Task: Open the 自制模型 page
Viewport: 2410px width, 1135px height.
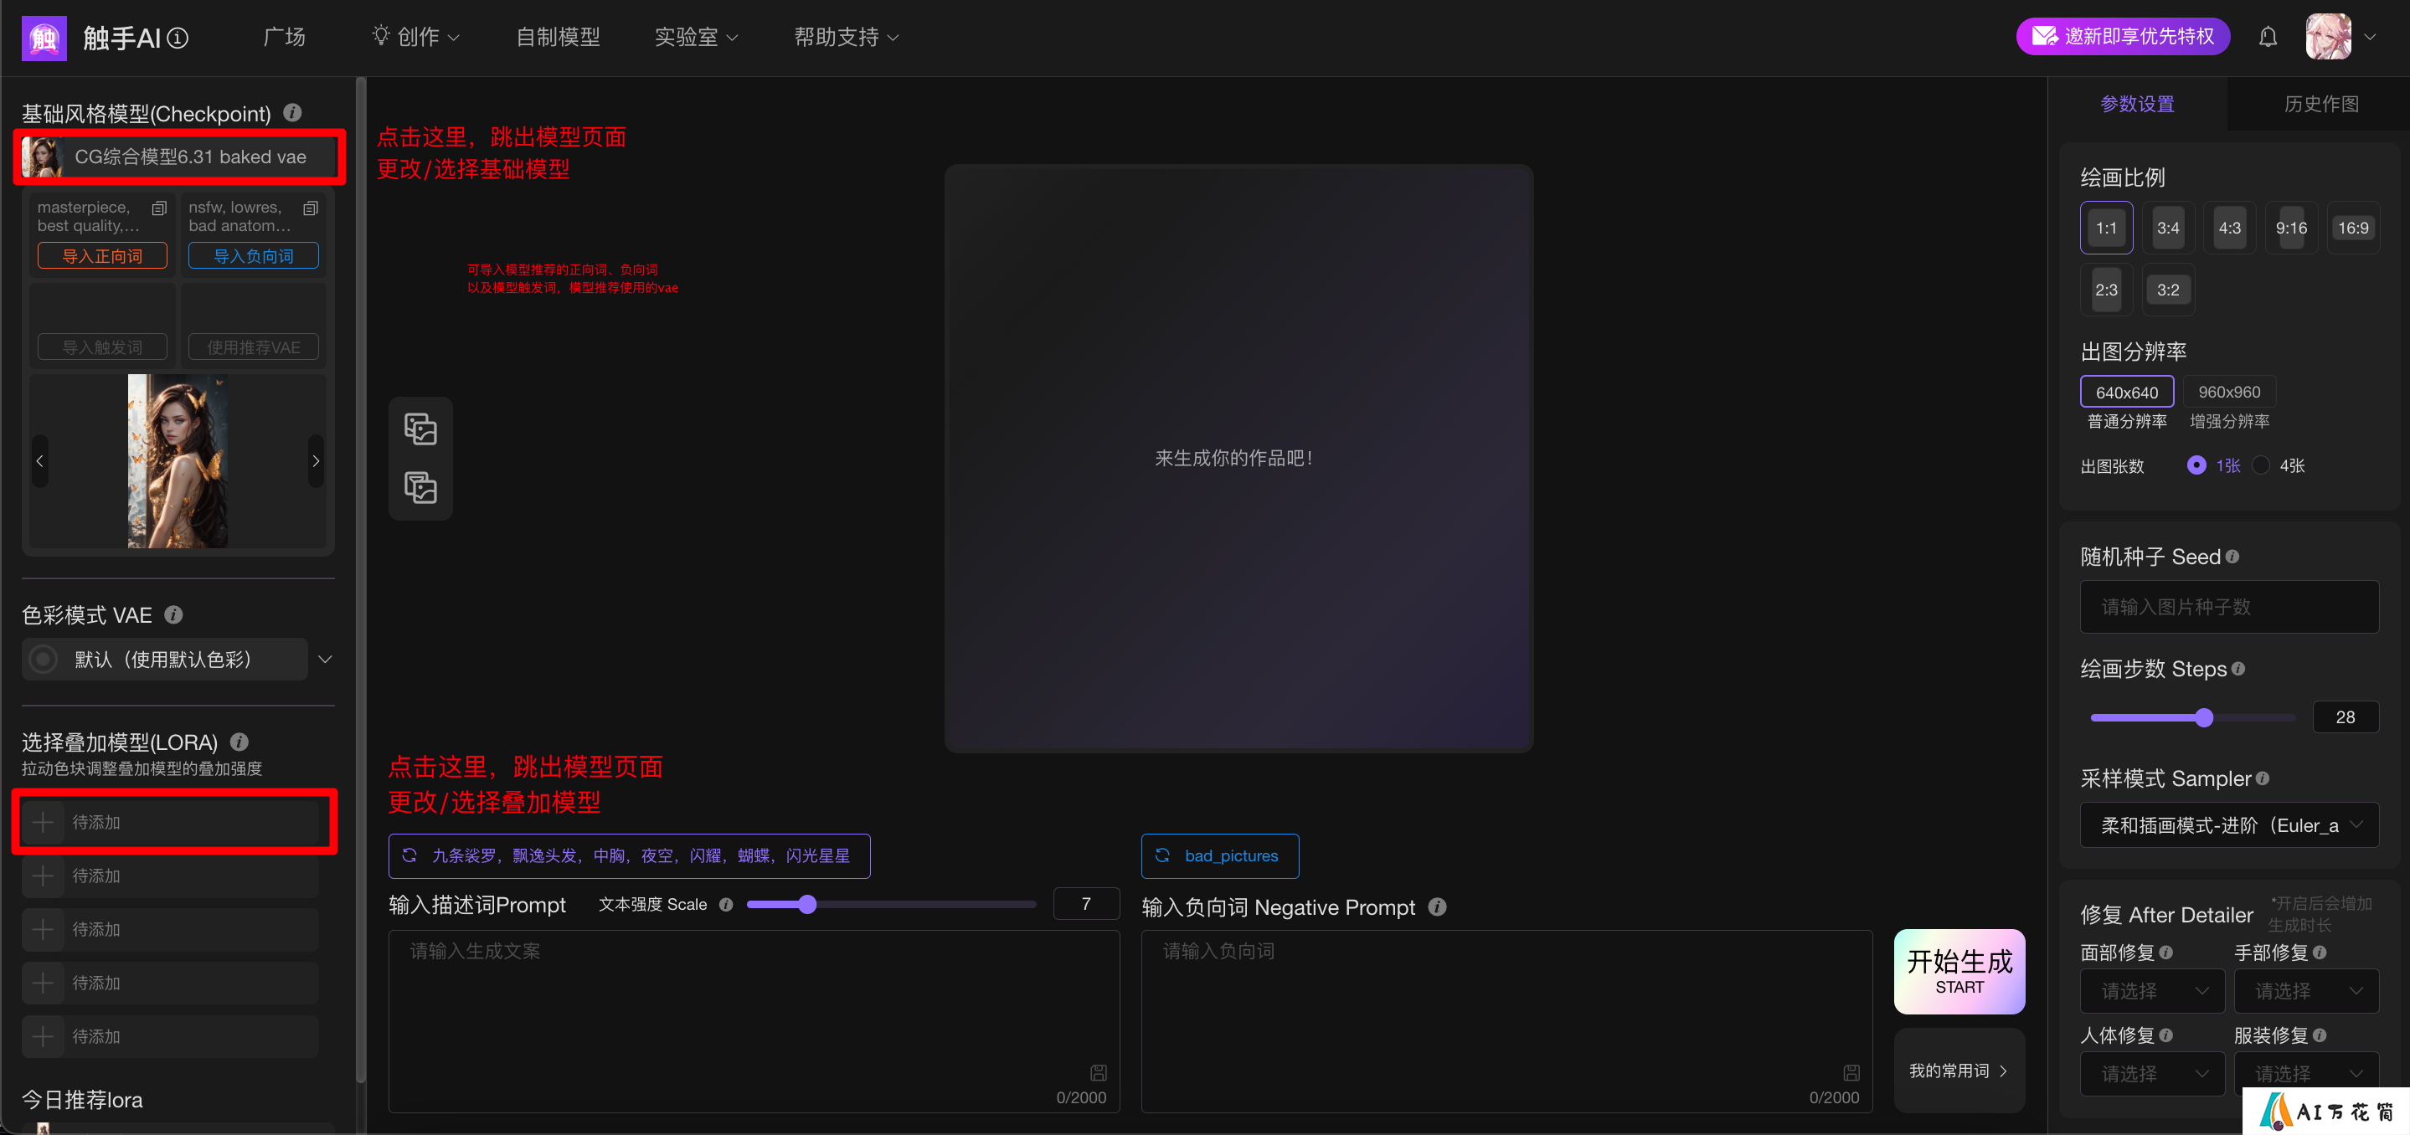Action: (558, 37)
